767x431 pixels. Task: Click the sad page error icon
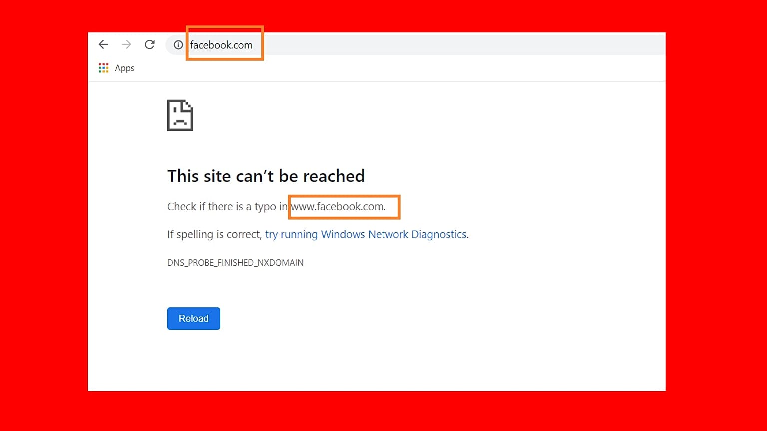click(180, 115)
